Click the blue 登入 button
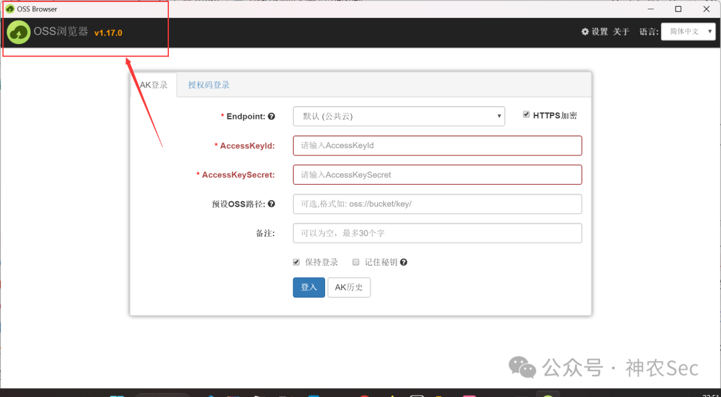This screenshot has width=721, height=397. [x=309, y=287]
